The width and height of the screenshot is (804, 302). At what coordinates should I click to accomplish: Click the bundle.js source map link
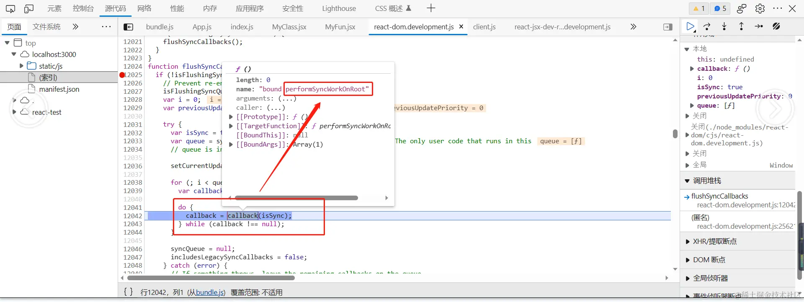(211, 292)
